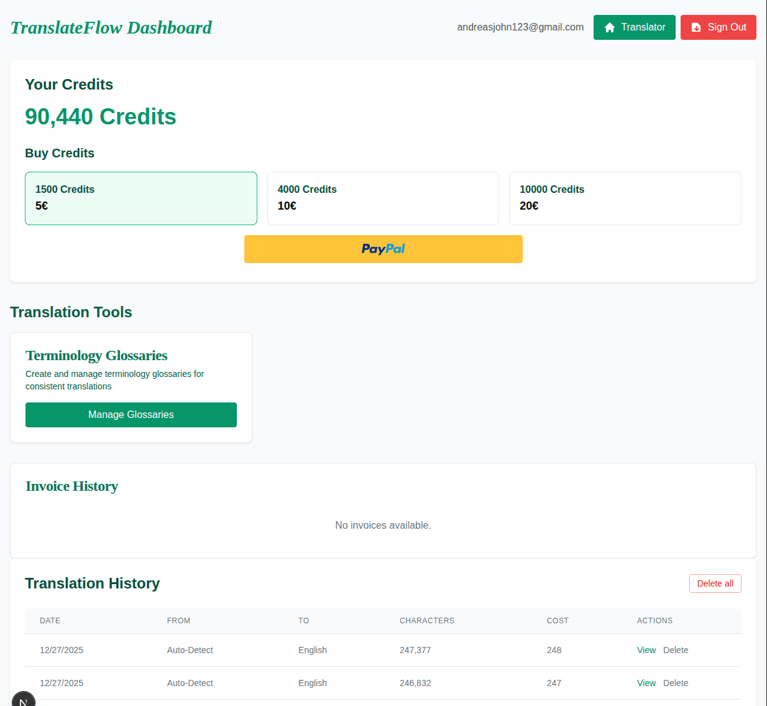Click the 'No invoices available.' message
767x706 pixels.
click(x=383, y=526)
